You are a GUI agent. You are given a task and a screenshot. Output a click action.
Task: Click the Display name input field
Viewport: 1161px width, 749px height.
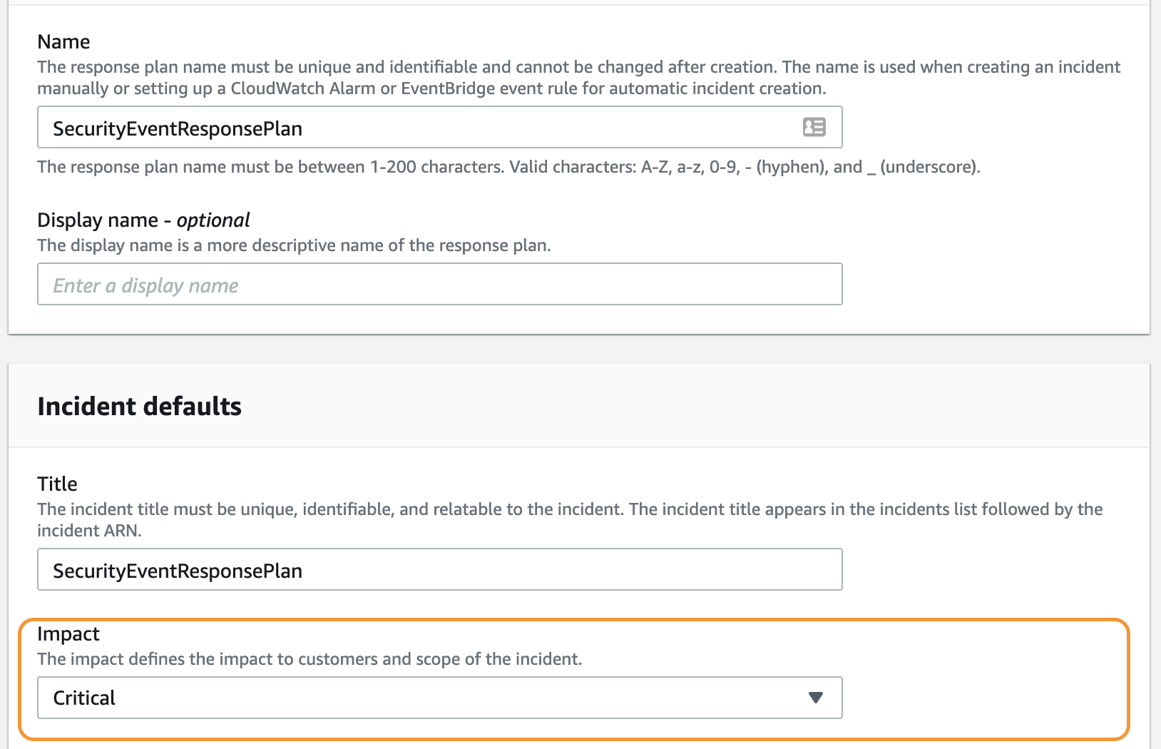pyautogui.click(x=439, y=284)
